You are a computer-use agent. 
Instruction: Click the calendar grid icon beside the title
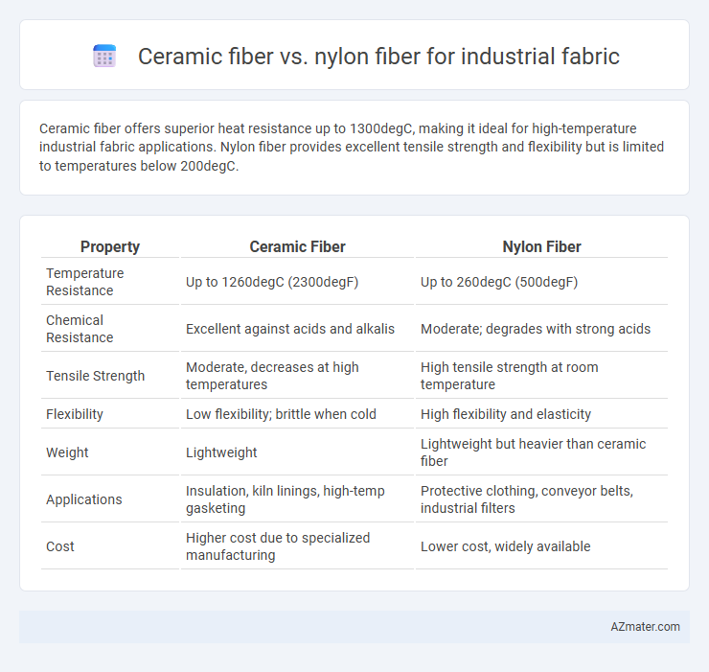[104, 57]
